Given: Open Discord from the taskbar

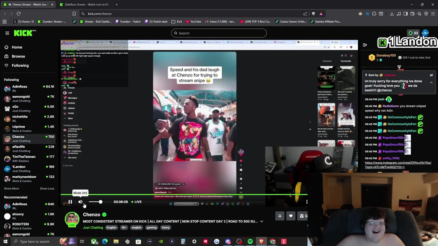Looking at the screenshot, I should [x=228, y=242].
